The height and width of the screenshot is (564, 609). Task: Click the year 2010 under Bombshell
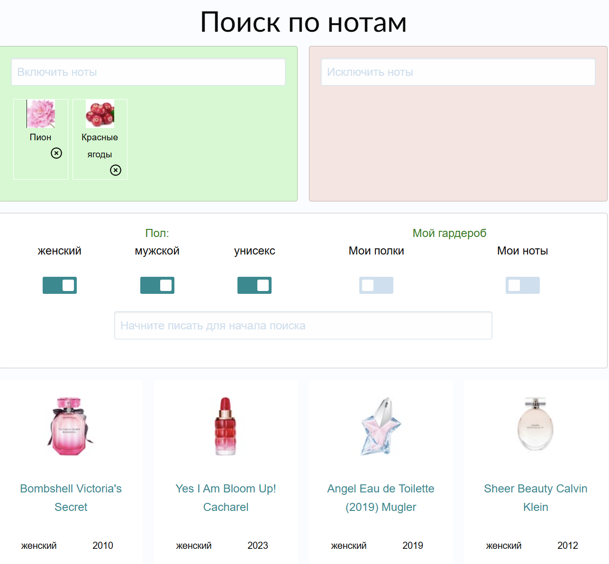point(103,546)
